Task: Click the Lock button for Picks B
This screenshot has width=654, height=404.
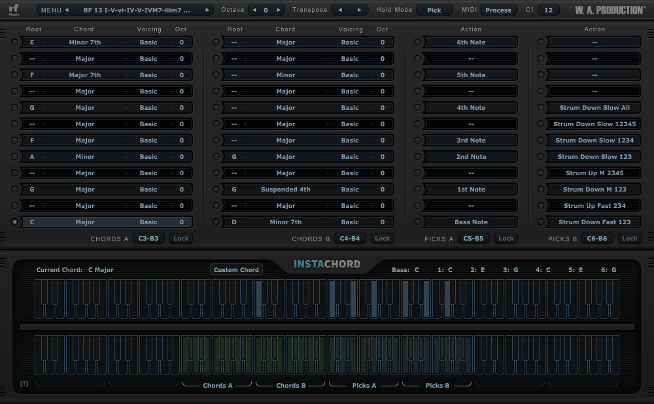Action: click(x=629, y=239)
